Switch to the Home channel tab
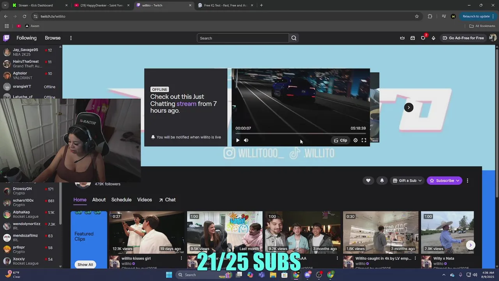This screenshot has height=281, width=499. click(80, 199)
